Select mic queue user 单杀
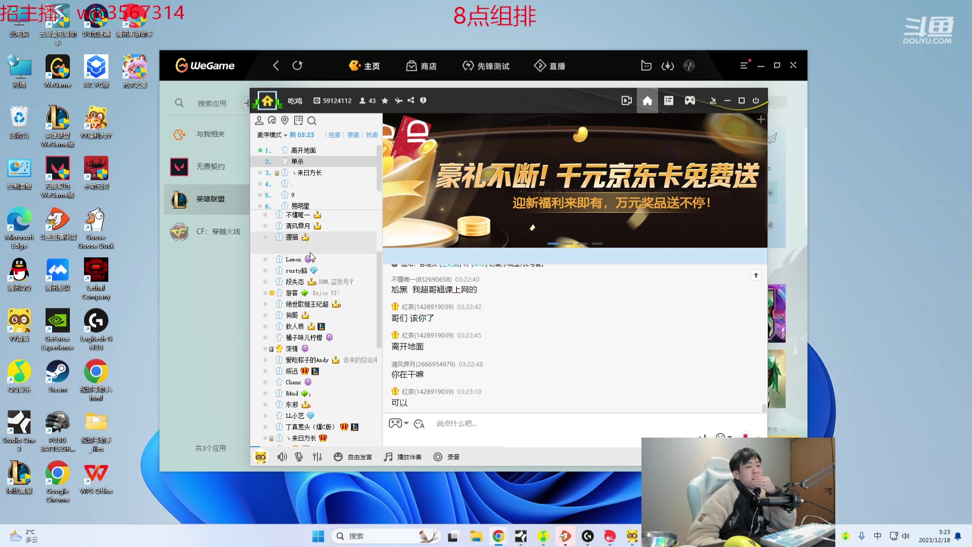 pos(297,162)
